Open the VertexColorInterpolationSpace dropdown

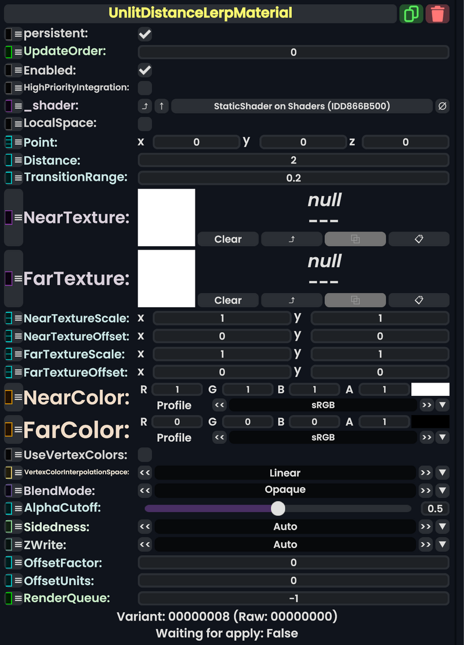pyautogui.click(x=442, y=473)
